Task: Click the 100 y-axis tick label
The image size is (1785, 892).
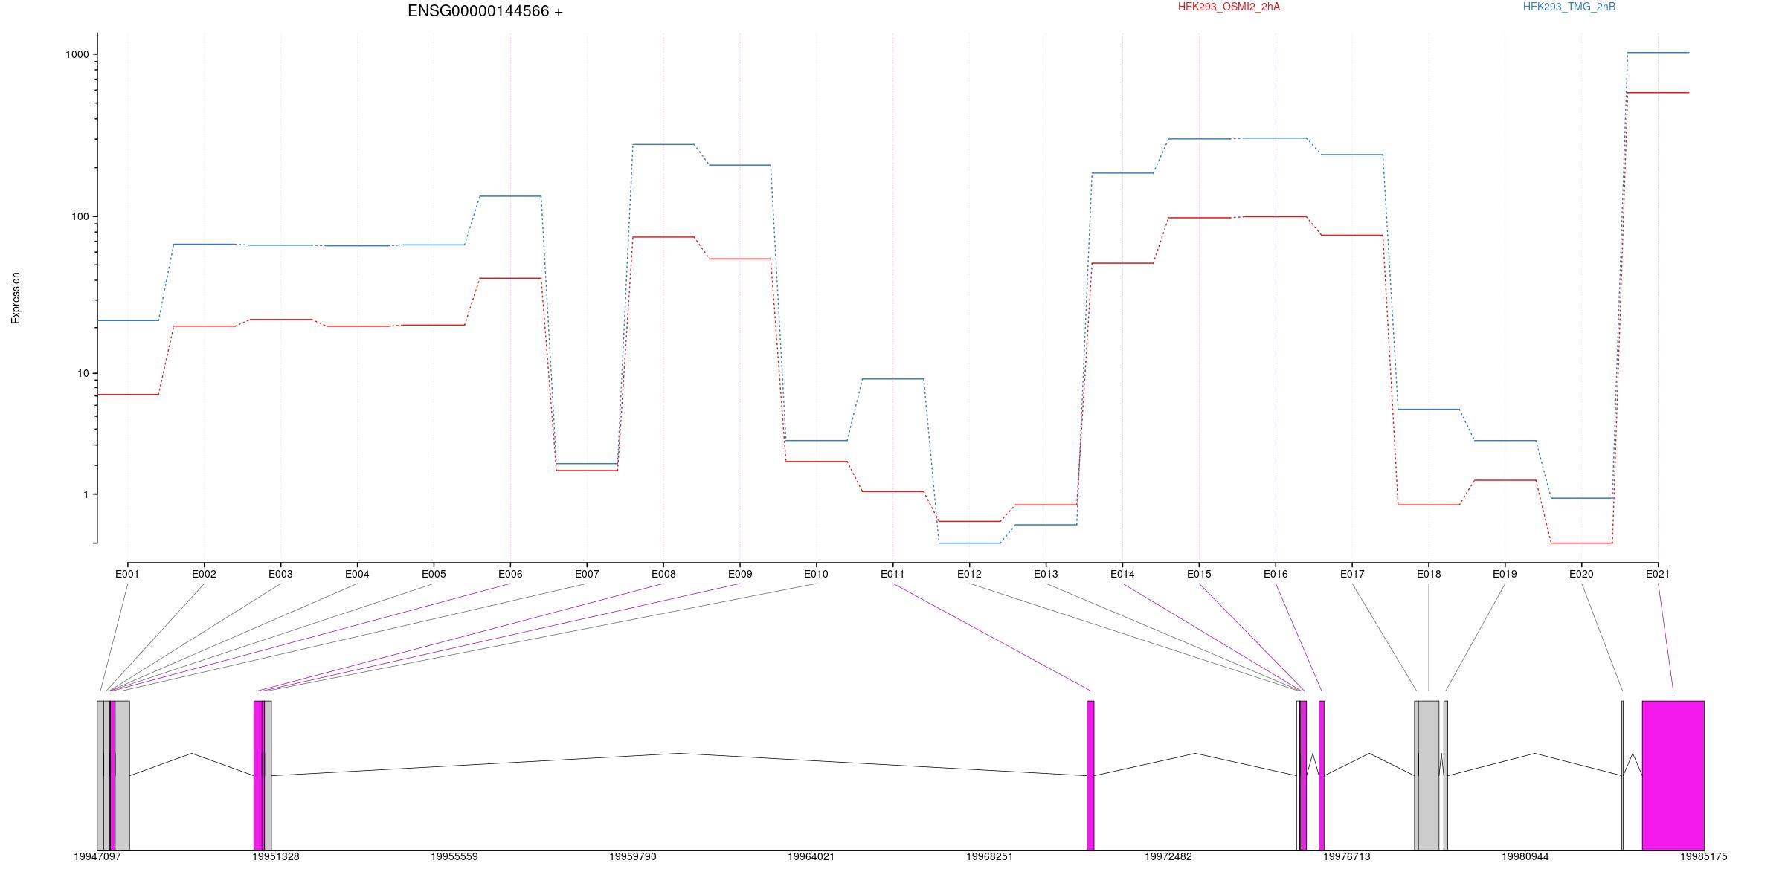Action: [80, 216]
